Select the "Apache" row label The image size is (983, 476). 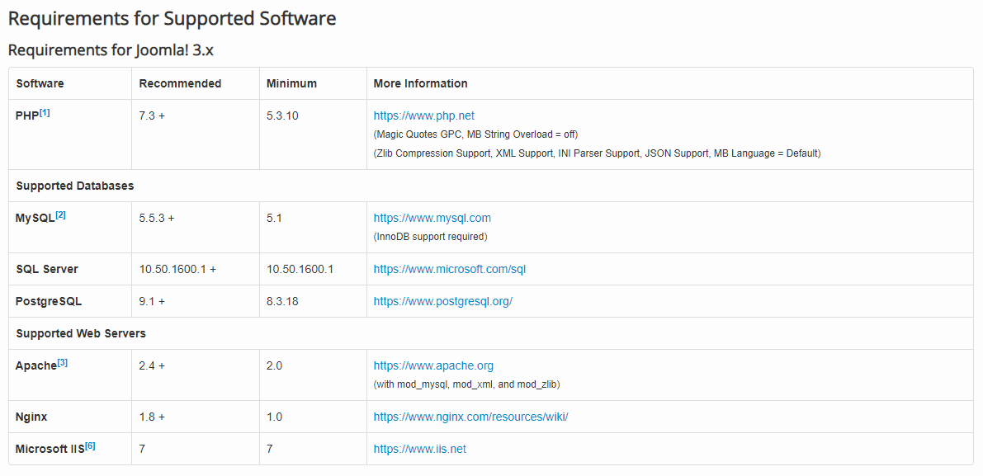pos(36,366)
